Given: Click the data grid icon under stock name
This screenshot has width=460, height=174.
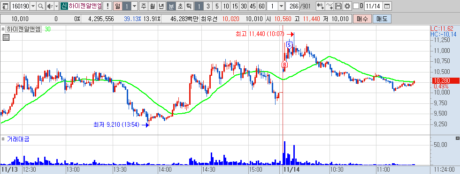Looking at the screenshot, I should click(x=6, y=37).
